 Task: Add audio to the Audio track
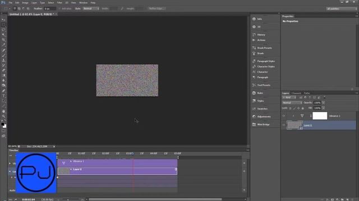(244, 190)
